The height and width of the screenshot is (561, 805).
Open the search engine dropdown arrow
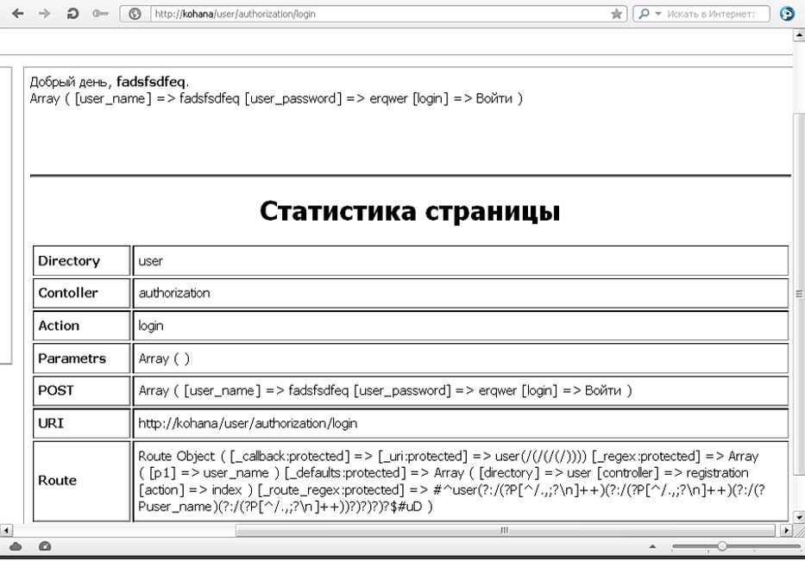click(x=658, y=14)
